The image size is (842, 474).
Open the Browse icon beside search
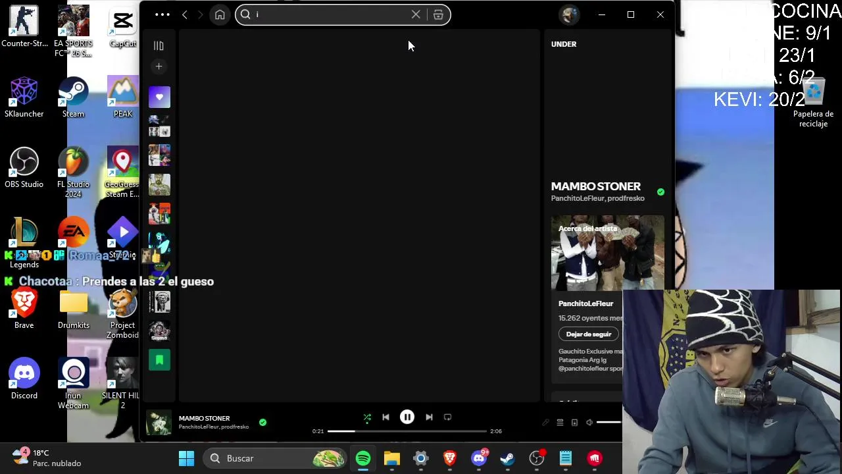[x=438, y=14]
